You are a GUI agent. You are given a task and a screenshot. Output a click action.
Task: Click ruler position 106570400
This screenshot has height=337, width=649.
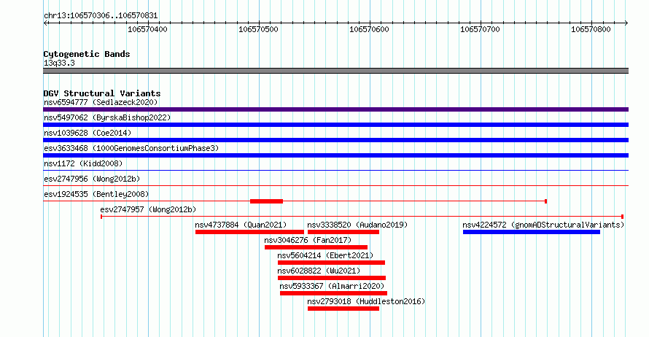click(x=148, y=29)
